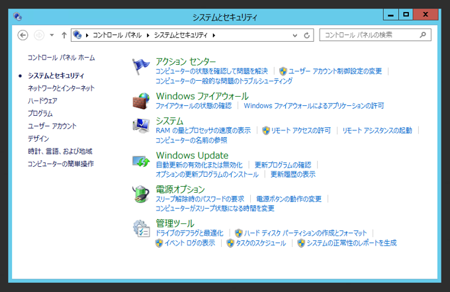450x292 pixels.
Task: Go to コントロール パネル ホーム
Action: click(x=61, y=58)
